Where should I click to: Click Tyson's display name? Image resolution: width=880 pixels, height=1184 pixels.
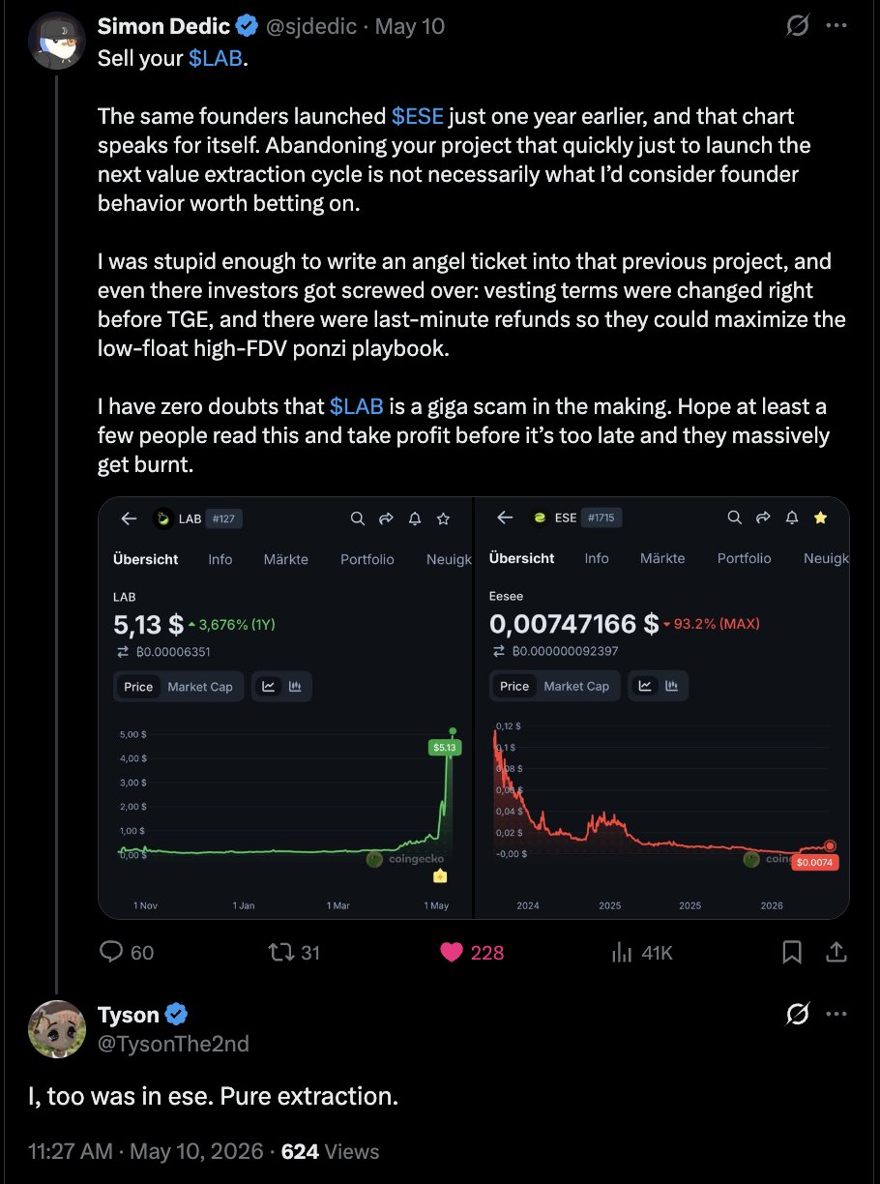128,1014
